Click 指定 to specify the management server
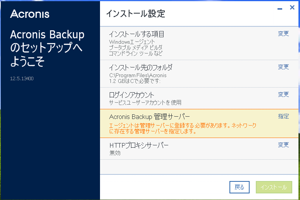Image resolution: width=300 pixels, height=200 pixels. click(283, 116)
